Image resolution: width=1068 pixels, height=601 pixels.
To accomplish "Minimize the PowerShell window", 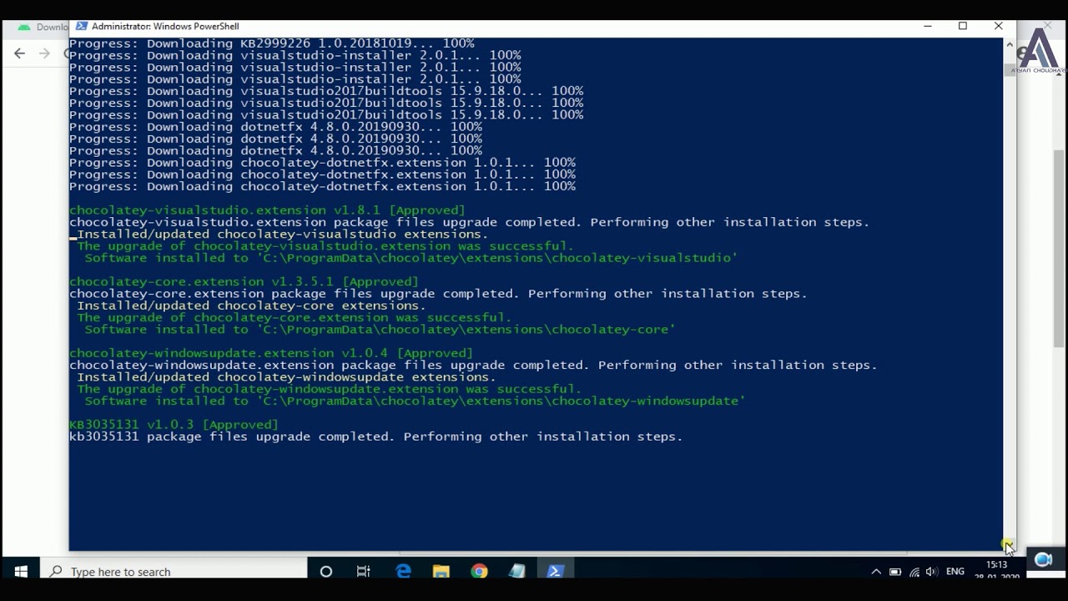I will coord(928,27).
